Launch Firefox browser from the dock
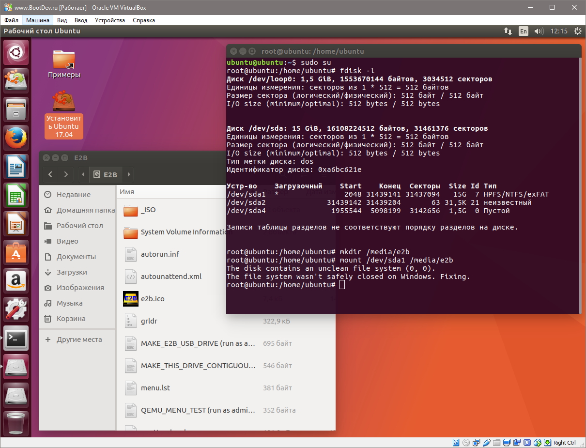586x448 pixels. coord(16,138)
